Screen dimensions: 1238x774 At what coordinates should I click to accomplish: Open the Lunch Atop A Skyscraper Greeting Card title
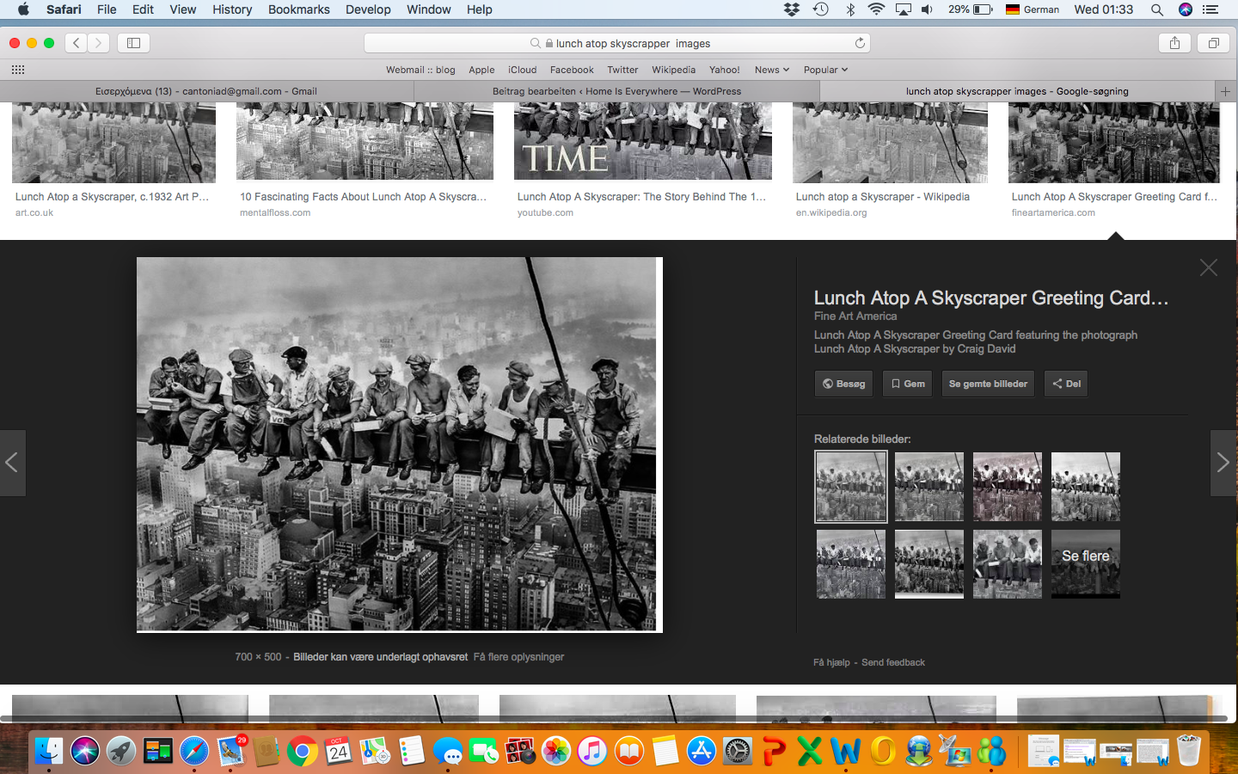(x=991, y=298)
